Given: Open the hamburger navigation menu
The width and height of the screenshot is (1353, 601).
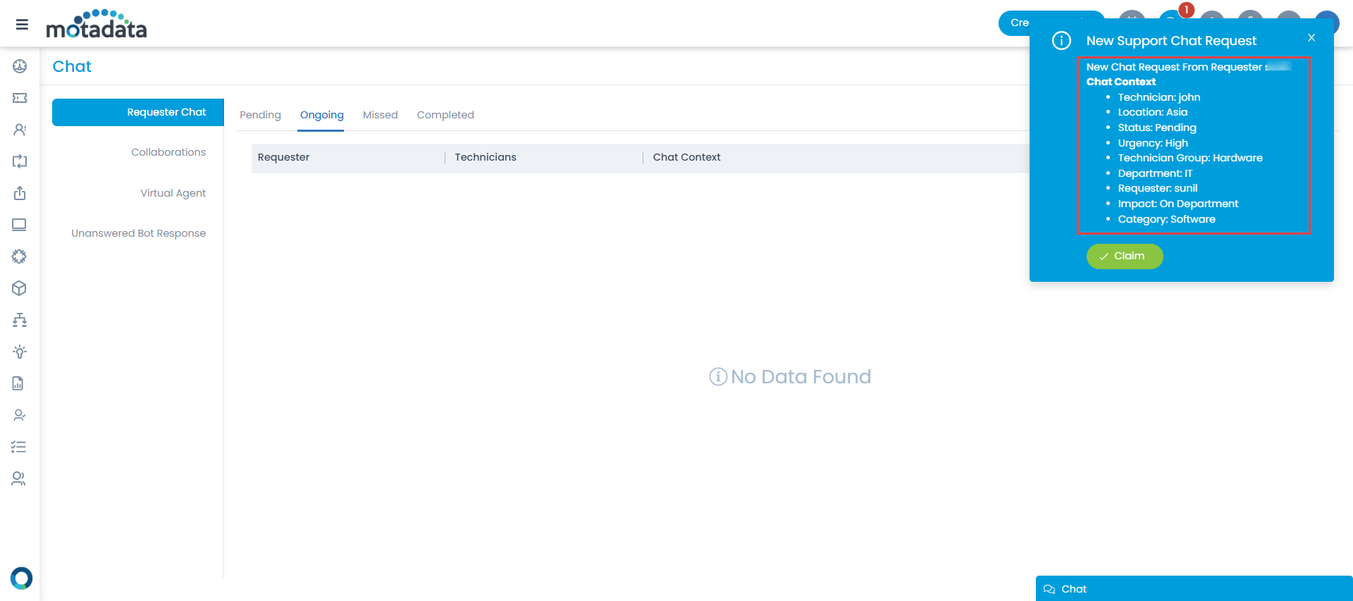Looking at the screenshot, I should [x=22, y=25].
